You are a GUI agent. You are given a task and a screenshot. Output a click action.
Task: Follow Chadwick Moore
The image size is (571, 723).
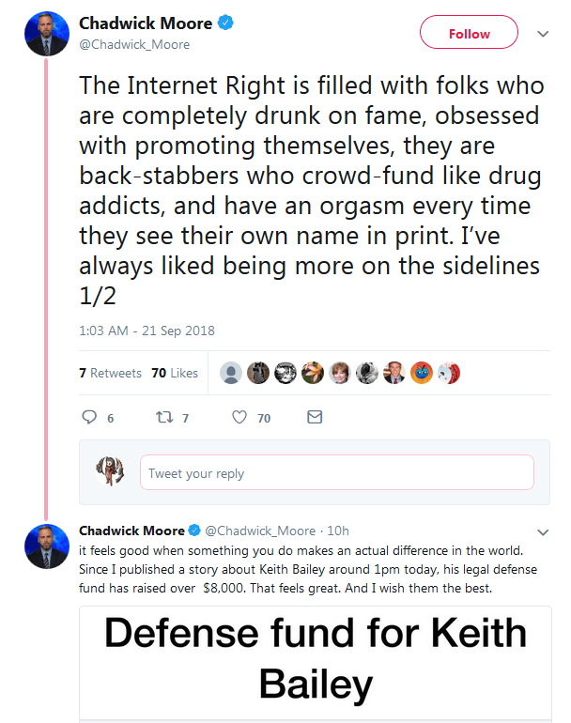469,34
